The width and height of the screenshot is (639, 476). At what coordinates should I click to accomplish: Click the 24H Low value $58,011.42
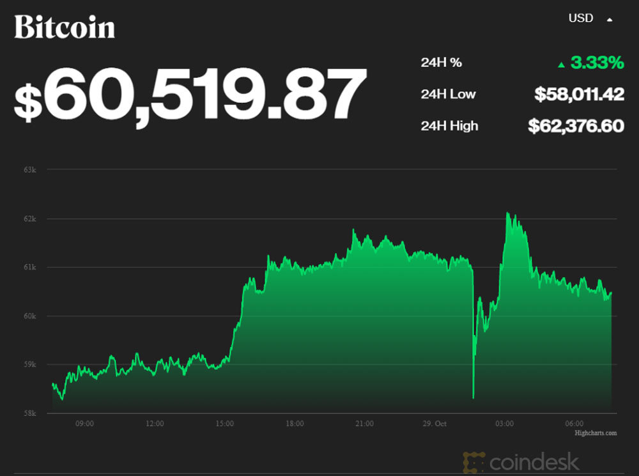click(579, 95)
